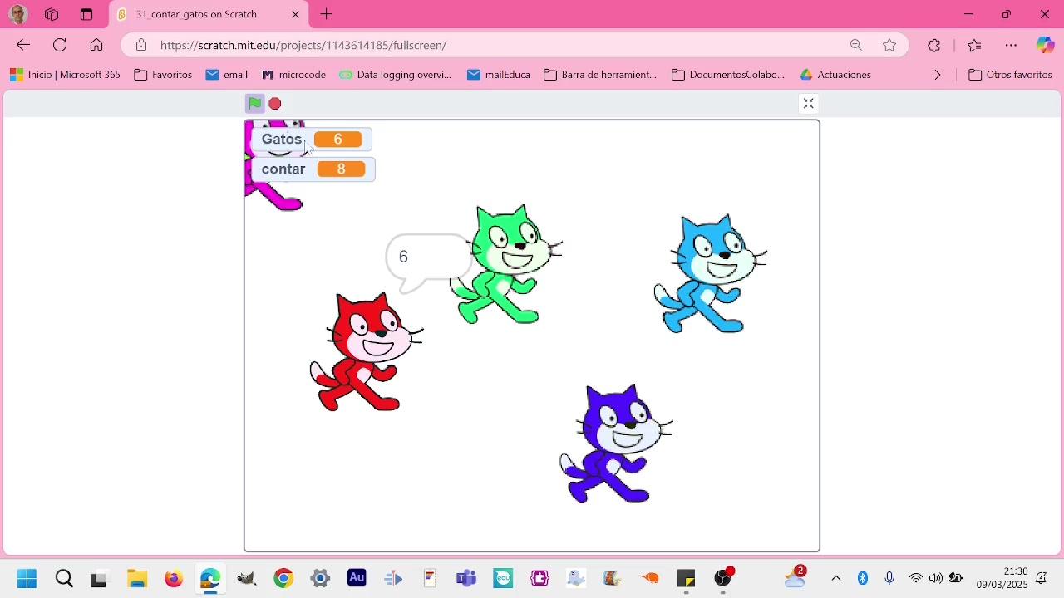
Task: Open browser extensions menu
Action: [934, 46]
